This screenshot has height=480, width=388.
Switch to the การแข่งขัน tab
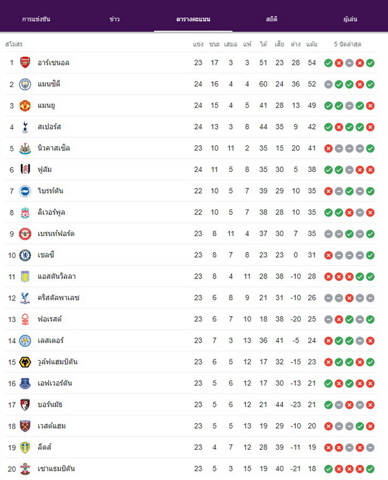click(x=36, y=19)
